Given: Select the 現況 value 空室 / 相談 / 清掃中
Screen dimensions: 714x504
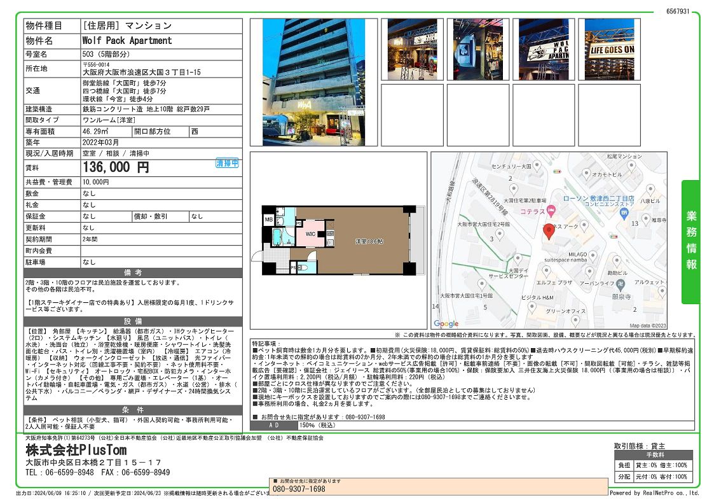Looking at the screenshot, I should 116,153.
